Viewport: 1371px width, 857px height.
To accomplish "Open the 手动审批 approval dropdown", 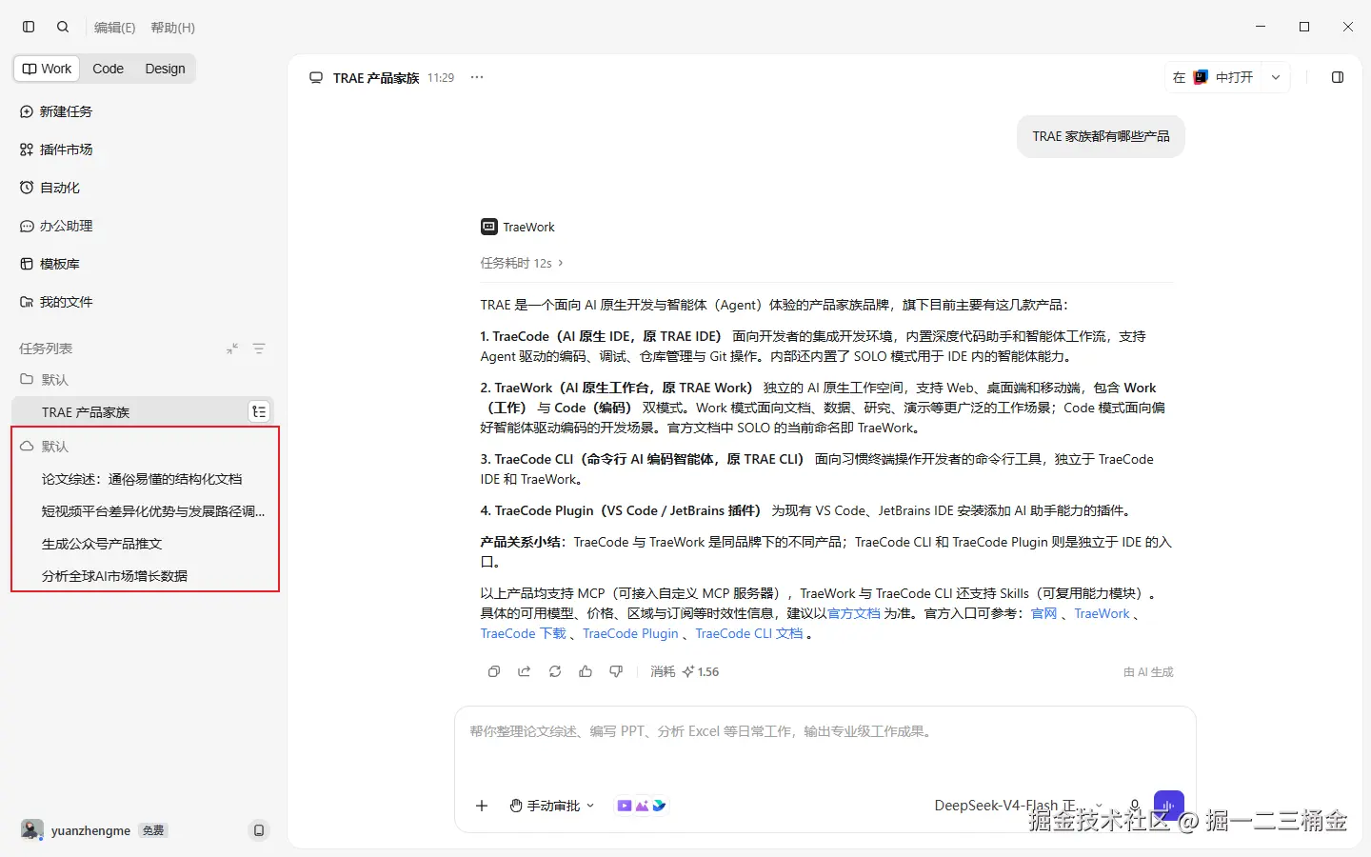I will [552, 806].
